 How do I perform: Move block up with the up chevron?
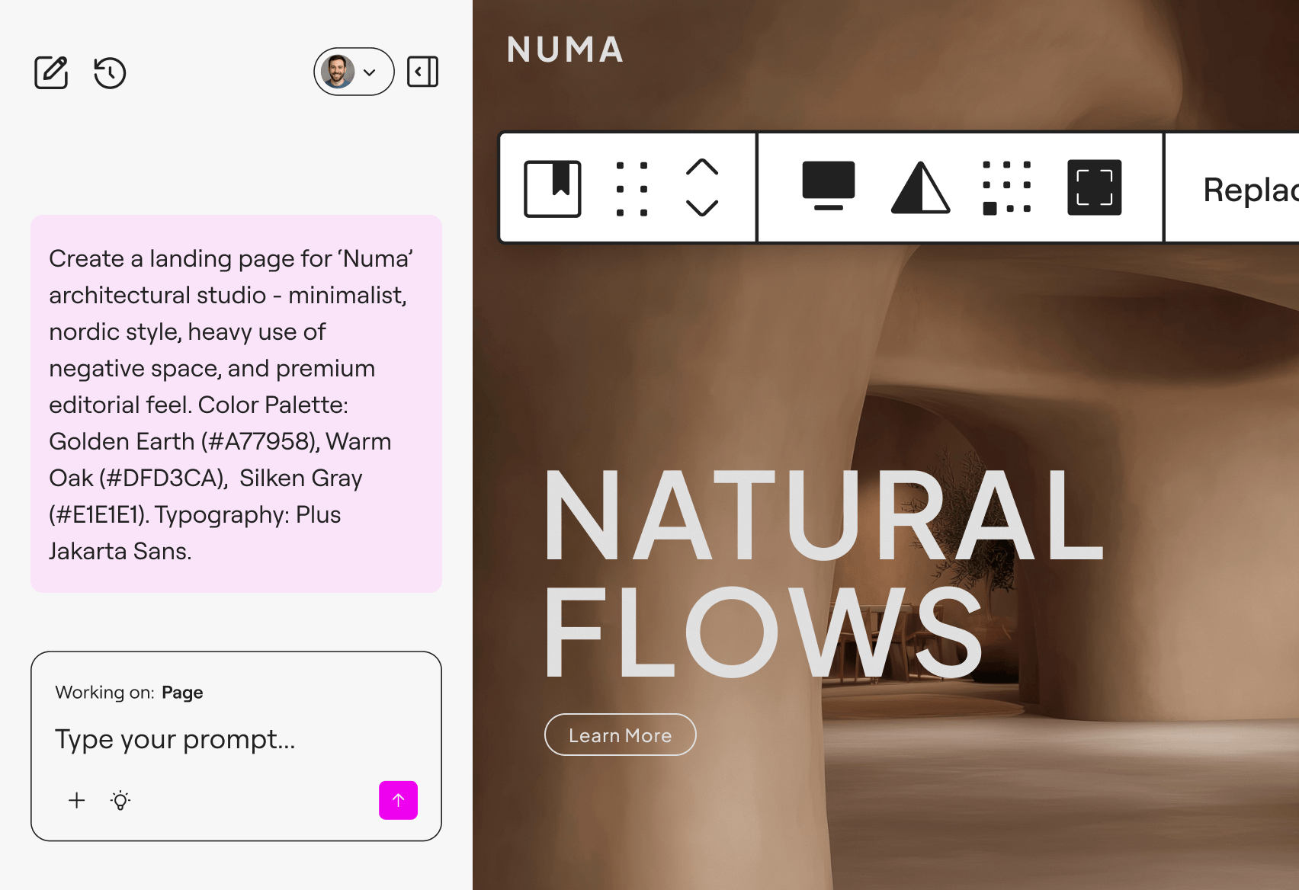coord(702,168)
